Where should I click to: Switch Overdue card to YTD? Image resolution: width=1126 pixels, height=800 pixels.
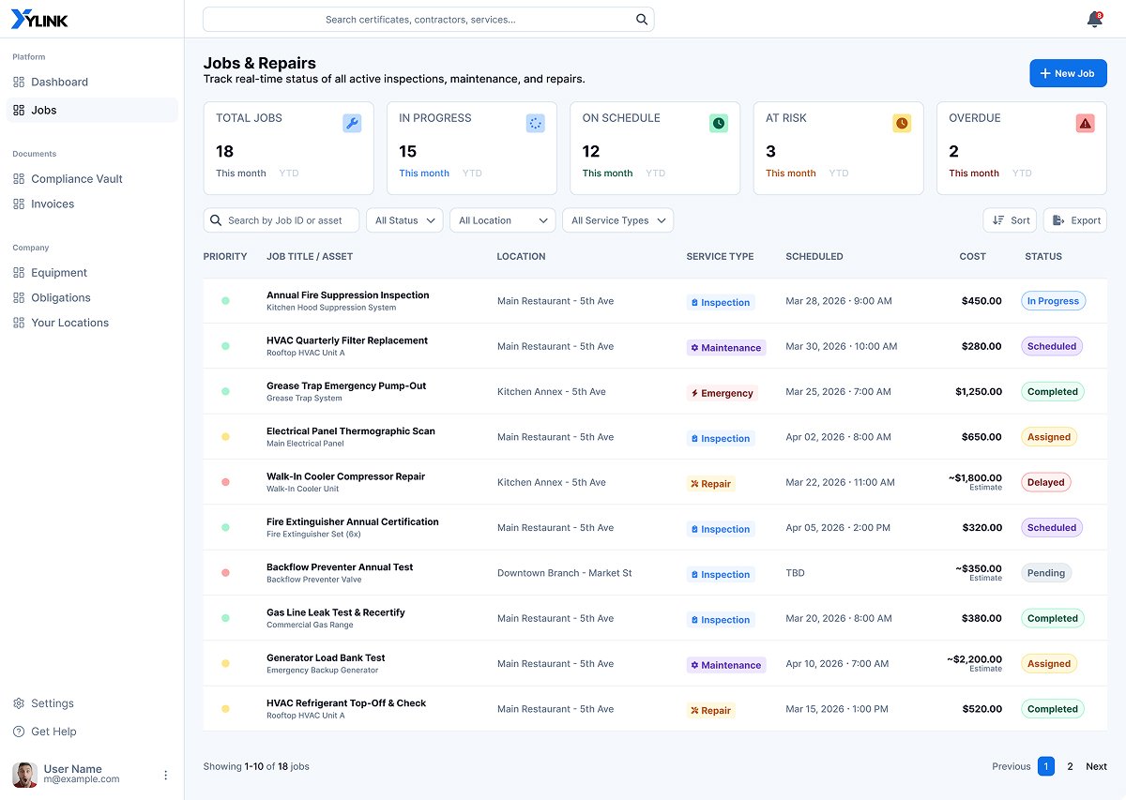(1022, 174)
